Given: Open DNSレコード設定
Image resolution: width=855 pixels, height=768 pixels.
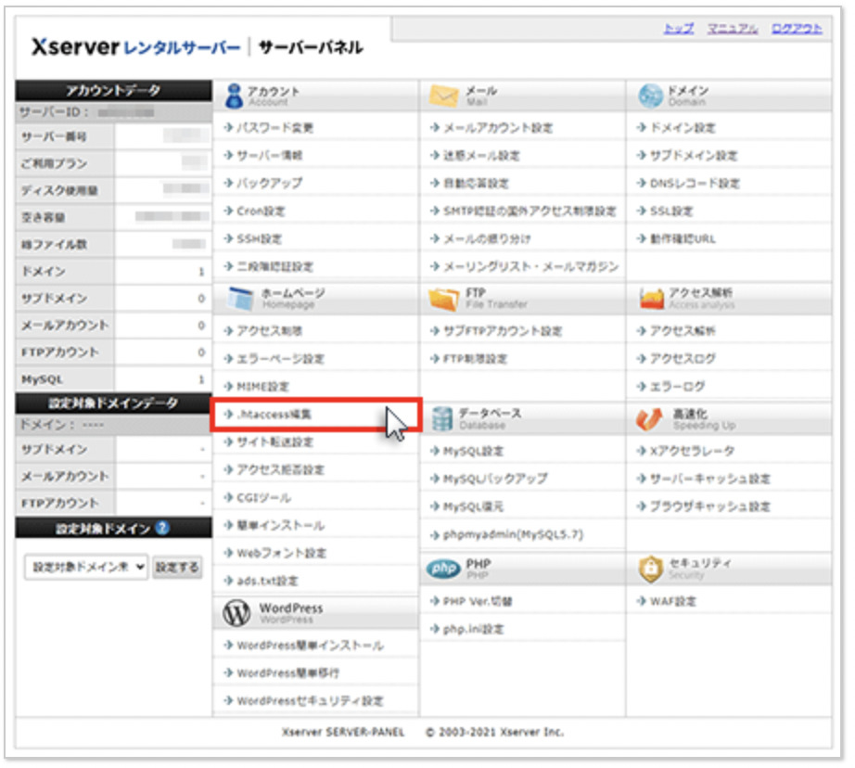Looking at the screenshot, I should pos(695,184).
